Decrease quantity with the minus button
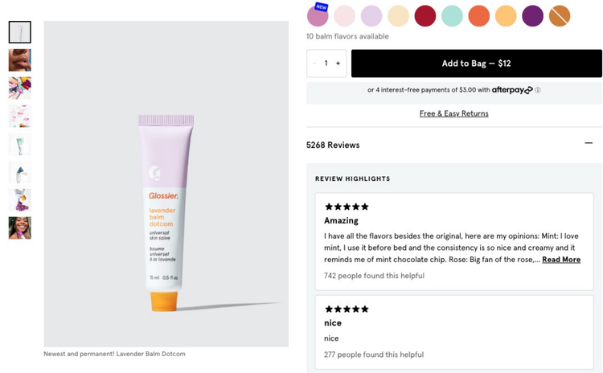The width and height of the screenshot is (603, 373). point(314,64)
